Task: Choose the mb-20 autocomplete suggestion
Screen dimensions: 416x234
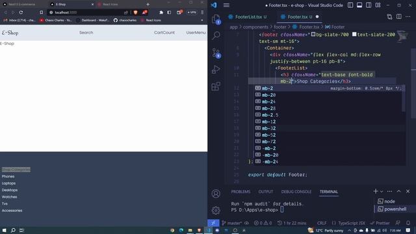Action: click(x=330, y=95)
